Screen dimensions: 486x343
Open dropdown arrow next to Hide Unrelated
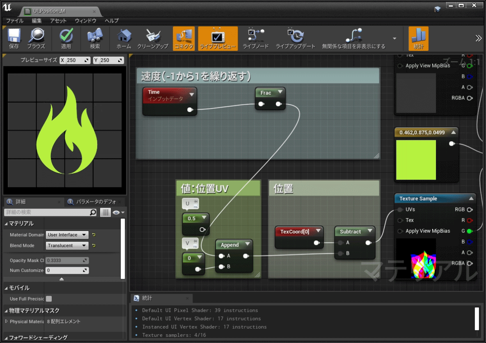click(x=394, y=39)
